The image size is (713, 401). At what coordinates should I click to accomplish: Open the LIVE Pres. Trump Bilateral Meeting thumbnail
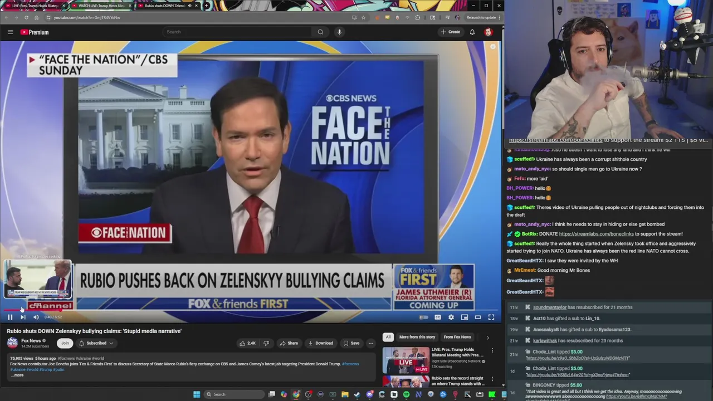(406, 360)
